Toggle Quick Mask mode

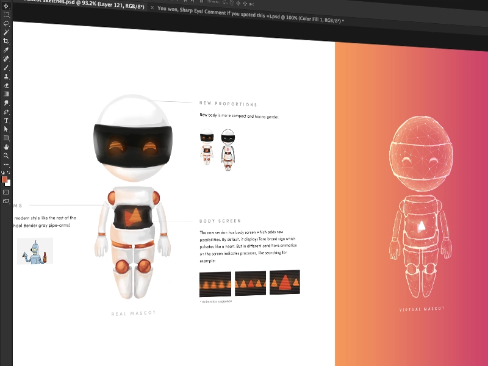point(6,192)
